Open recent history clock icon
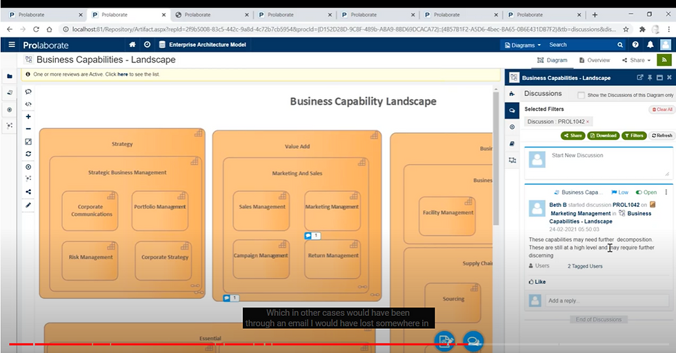The height and width of the screenshot is (353, 676). click(x=147, y=44)
